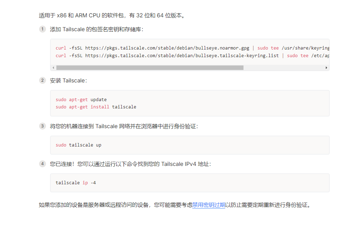
Task: Click the 'tailscale ip -4' command
Action: pos(76,183)
